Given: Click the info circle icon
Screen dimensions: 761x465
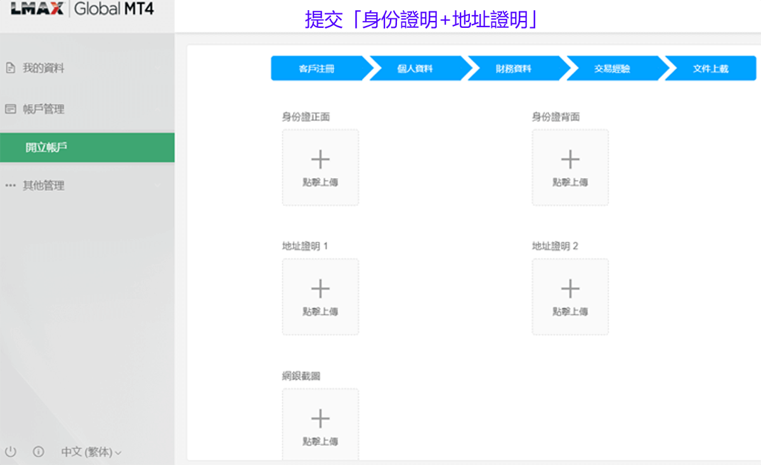Looking at the screenshot, I should (x=38, y=452).
